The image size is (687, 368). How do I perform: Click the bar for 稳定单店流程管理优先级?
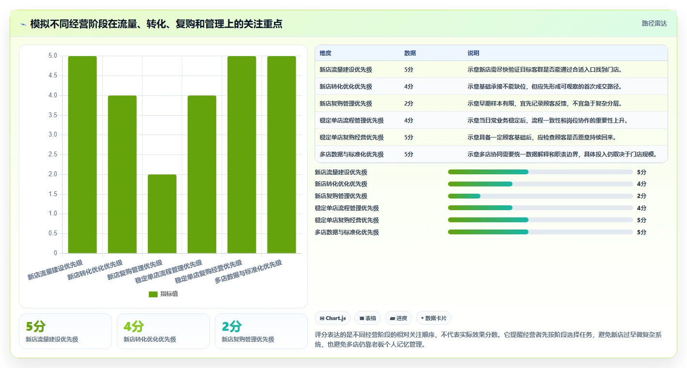tap(202, 174)
